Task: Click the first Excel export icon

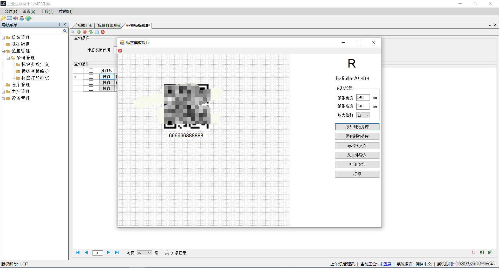Action: (x=482, y=252)
